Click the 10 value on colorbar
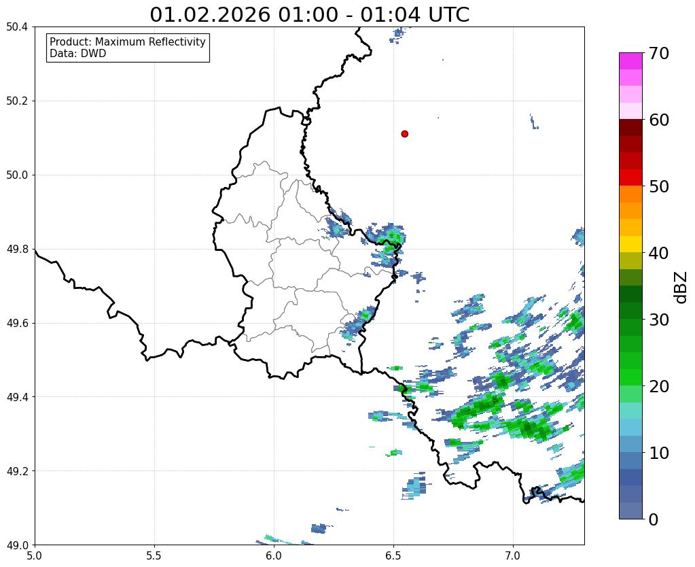 point(658,453)
